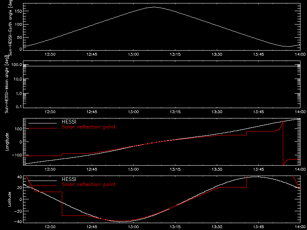Click the Sun-HESSI-Earth angle axis title

(x=12, y=28)
